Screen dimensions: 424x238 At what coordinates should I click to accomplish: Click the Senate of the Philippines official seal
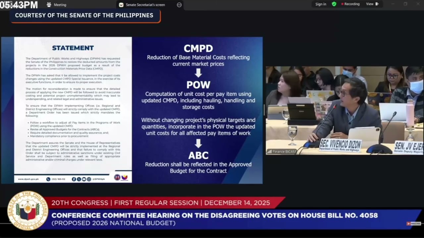click(x=28, y=211)
